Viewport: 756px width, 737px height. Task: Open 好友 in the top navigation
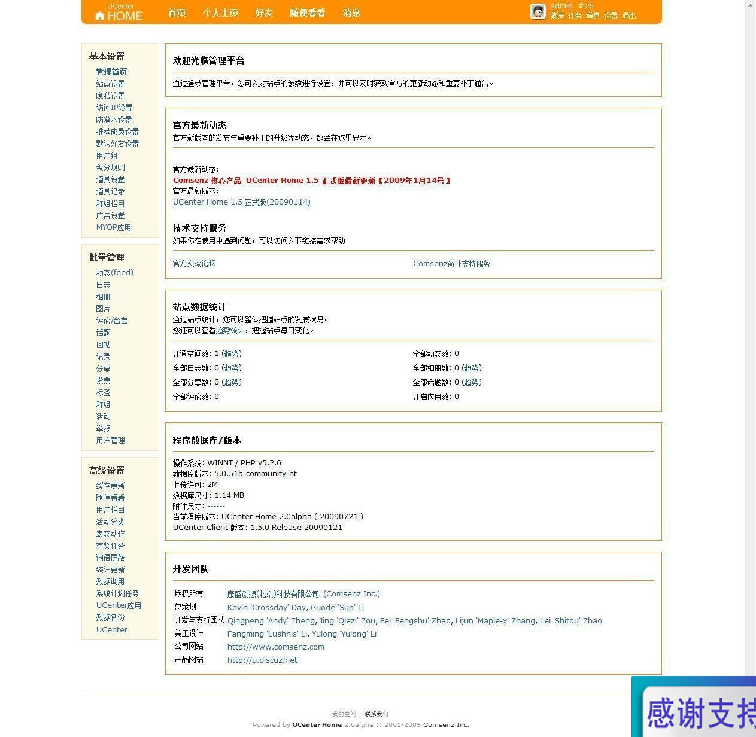[x=264, y=13]
